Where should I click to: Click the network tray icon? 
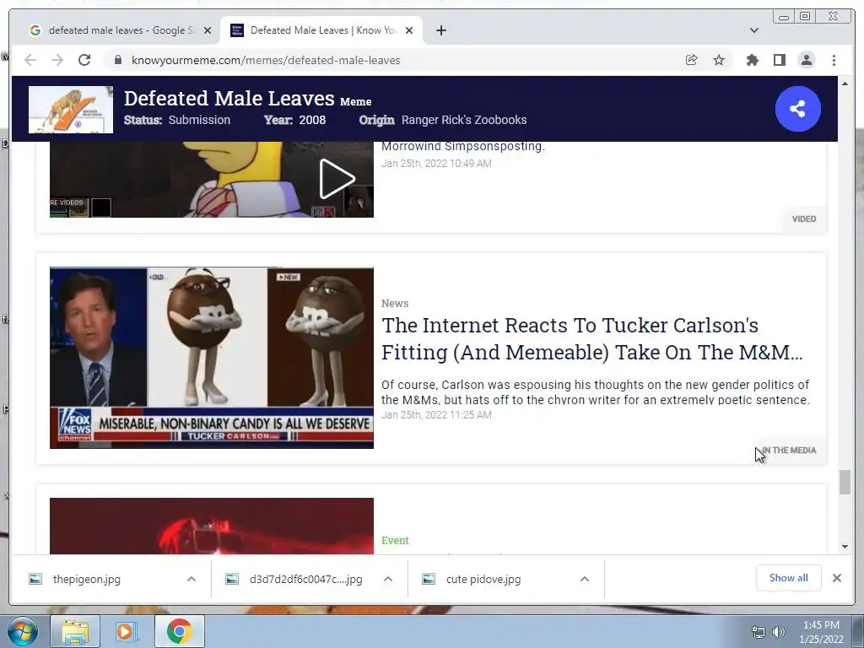pos(759,632)
